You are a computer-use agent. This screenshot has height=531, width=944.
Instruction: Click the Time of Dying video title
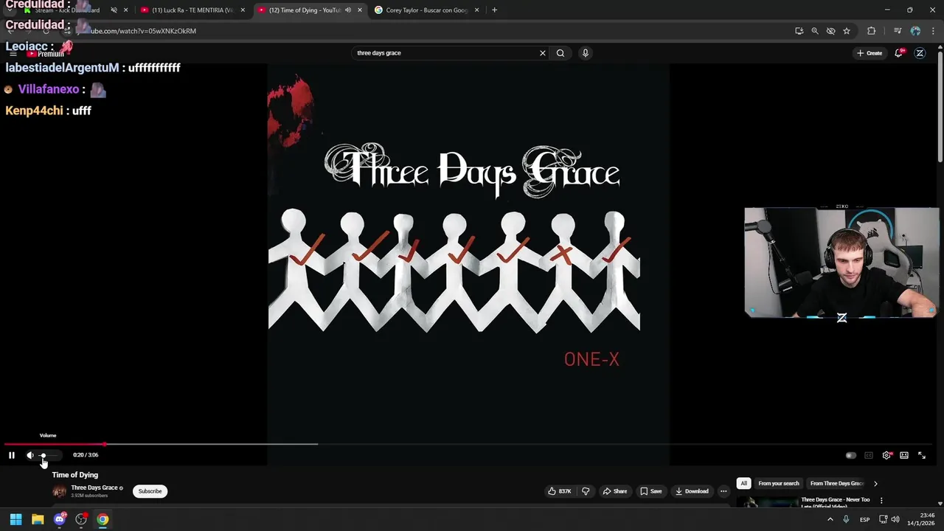point(75,475)
